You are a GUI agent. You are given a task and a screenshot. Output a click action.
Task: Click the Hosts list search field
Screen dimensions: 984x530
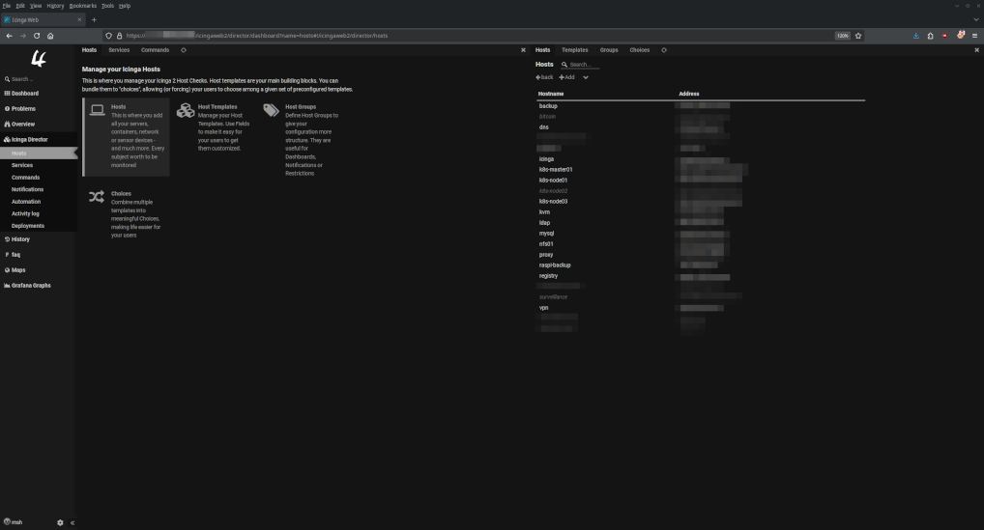pos(584,65)
